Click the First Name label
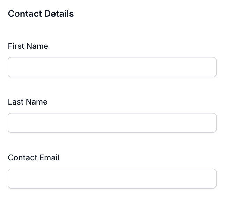This screenshot has height=200, width=227. (28, 46)
